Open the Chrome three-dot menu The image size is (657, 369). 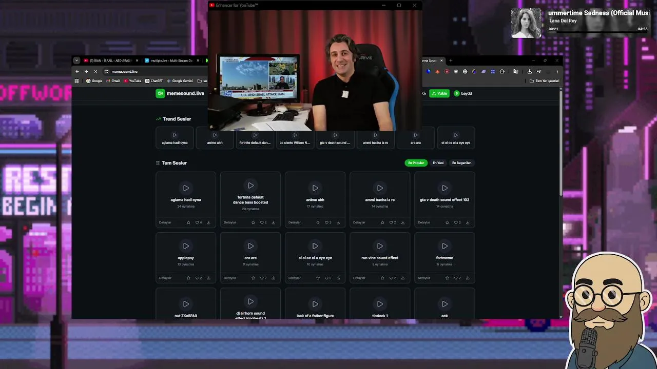pyautogui.click(x=557, y=71)
